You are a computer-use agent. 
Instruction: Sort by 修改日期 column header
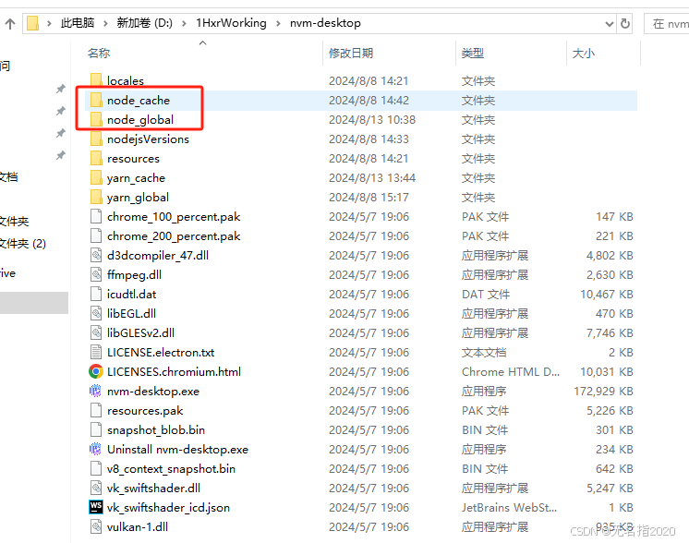pyautogui.click(x=351, y=54)
